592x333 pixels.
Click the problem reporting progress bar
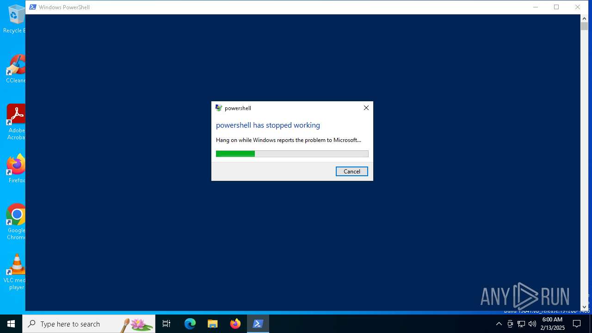tap(292, 154)
